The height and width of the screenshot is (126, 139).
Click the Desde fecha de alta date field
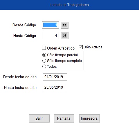tap(55, 77)
